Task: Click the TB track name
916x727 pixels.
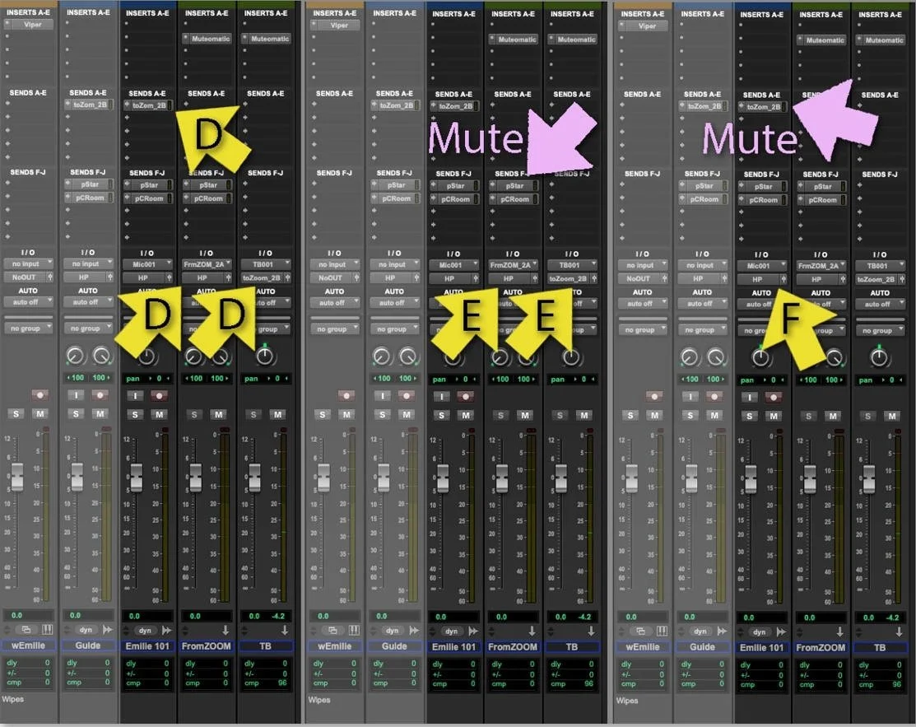Action: [265, 645]
